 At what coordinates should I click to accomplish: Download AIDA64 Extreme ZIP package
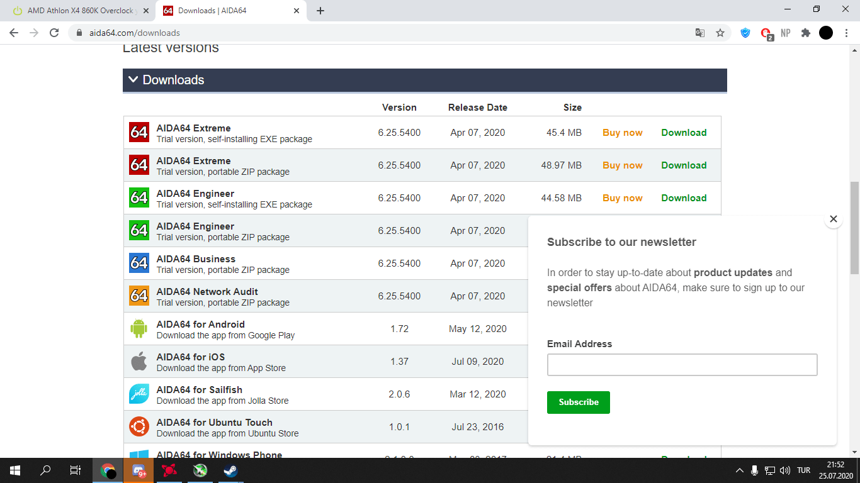[684, 165]
